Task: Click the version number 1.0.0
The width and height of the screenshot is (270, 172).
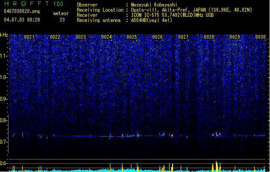Action: click(58, 4)
